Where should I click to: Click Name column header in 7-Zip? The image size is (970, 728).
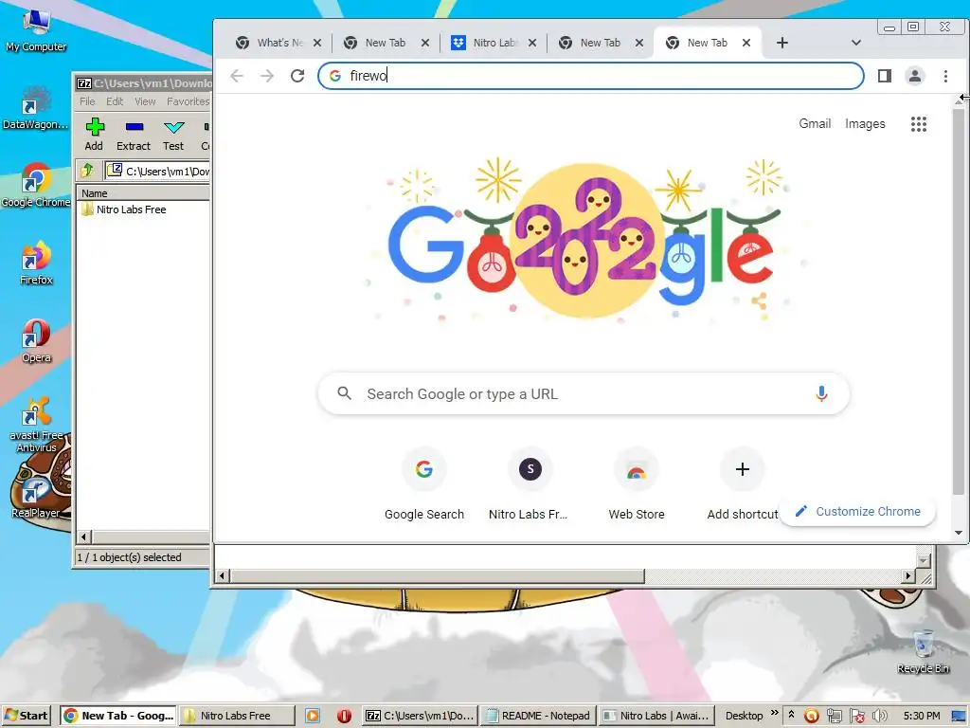(143, 193)
